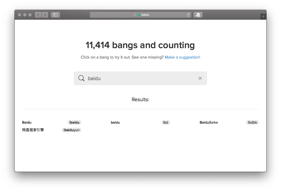Go back using the browser back arrow
281x191 pixels.
pyautogui.click(x=38, y=15)
